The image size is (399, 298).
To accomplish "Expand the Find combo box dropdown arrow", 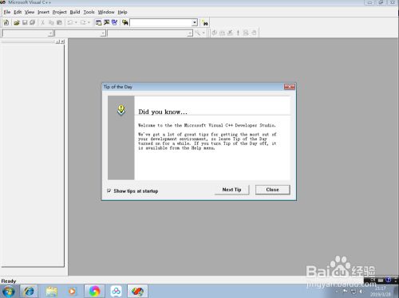I will (x=195, y=22).
